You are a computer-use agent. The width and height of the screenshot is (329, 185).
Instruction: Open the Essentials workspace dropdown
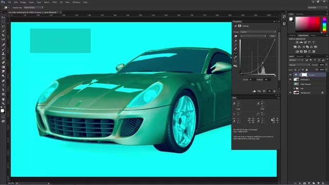pyautogui.click(x=317, y=8)
